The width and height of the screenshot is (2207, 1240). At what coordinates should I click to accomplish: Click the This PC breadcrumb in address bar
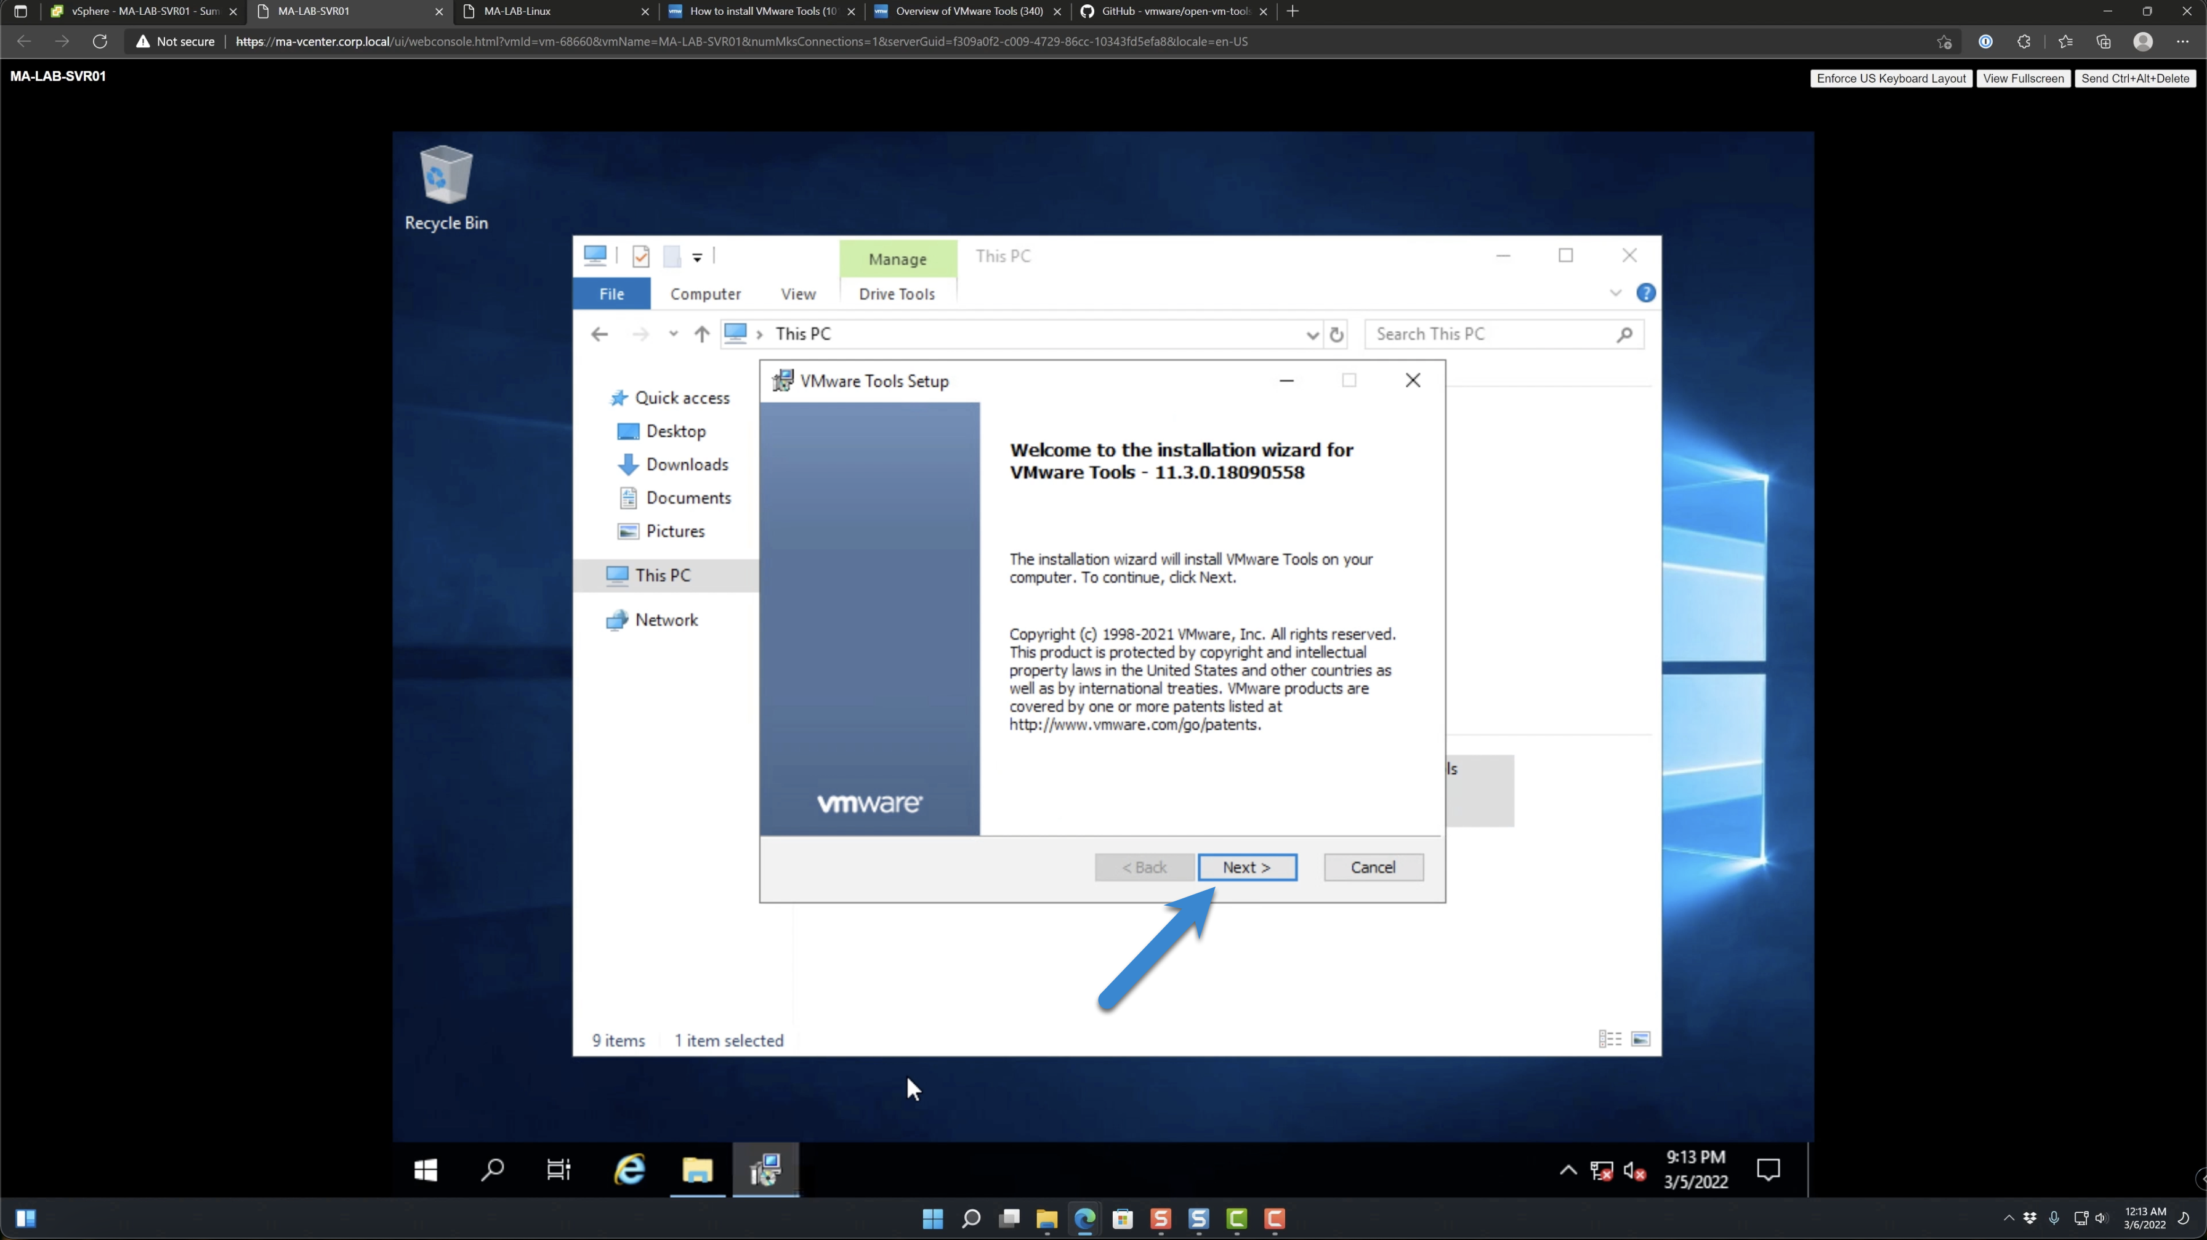(x=803, y=334)
